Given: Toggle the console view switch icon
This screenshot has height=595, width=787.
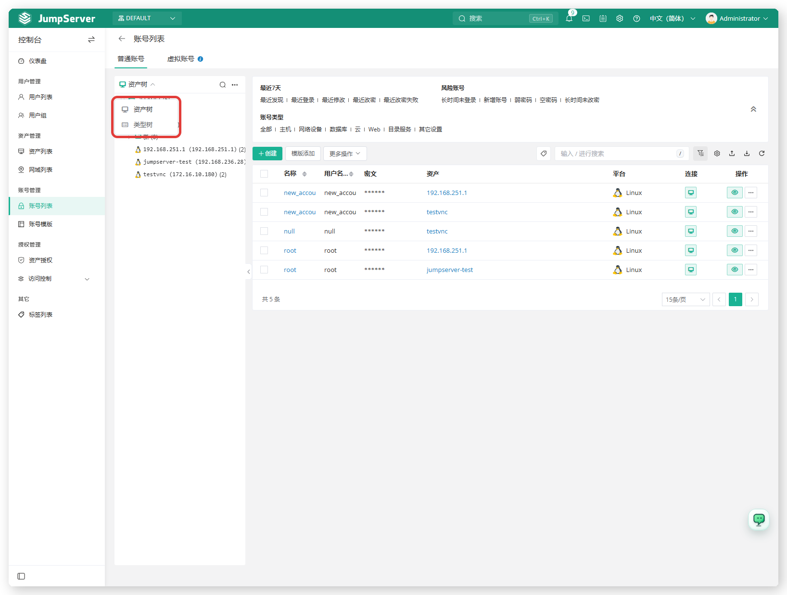Looking at the screenshot, I should click(91, 39).
